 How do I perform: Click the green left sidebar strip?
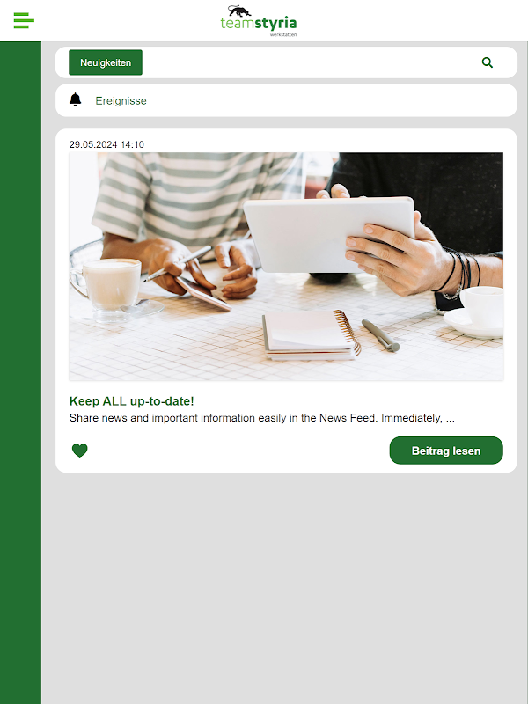tap(20, 372)
